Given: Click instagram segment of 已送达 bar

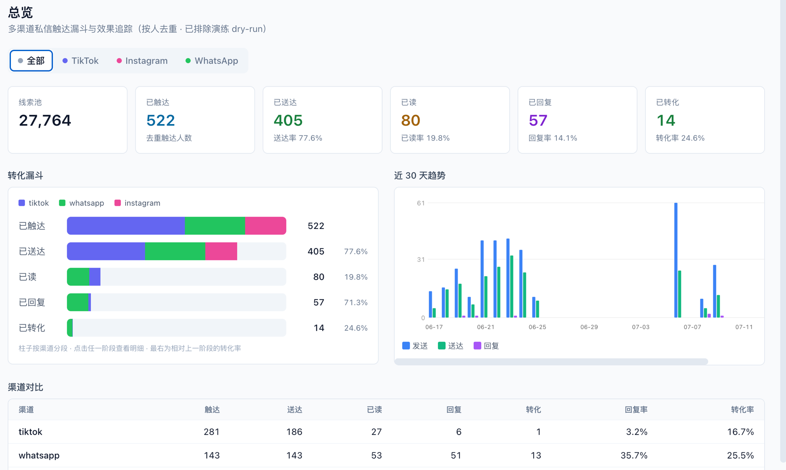Looking at the screenshot, I should [221, 251].
